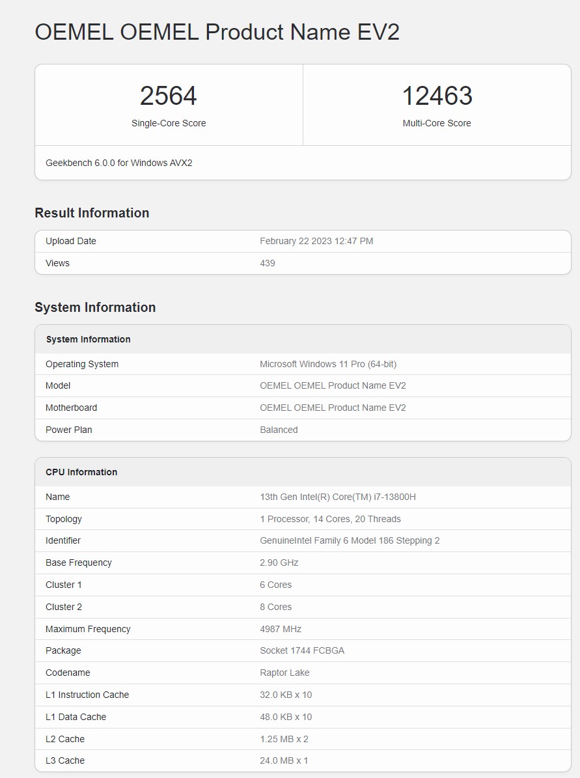The width and height of the screenshot is (580, 778).
Task: Select the Model row's product name value
Action: point(333,385)
